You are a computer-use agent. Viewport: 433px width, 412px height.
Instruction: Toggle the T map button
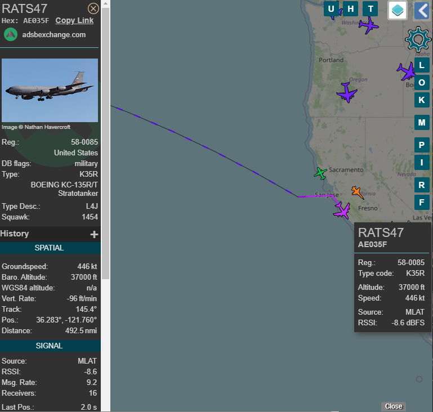tap(370, 9)
